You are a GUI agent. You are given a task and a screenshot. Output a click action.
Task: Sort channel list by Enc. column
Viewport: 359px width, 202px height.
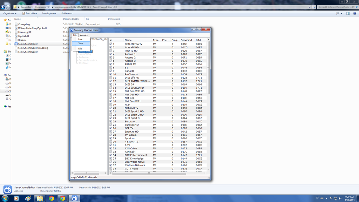click(x=165, y=40)
